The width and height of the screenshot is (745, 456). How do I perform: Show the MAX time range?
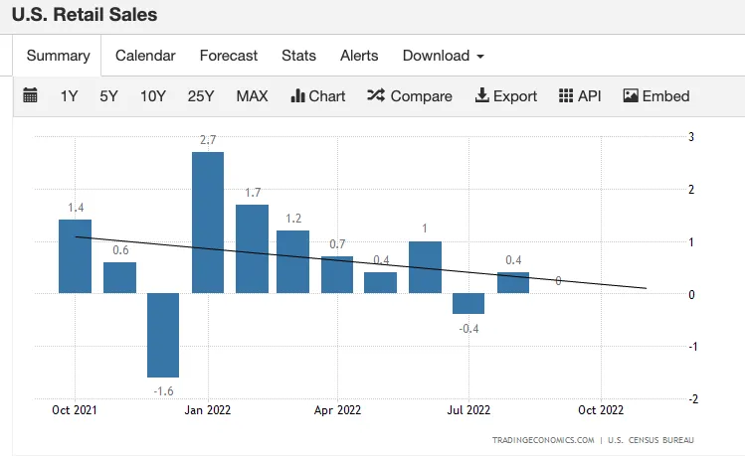tap(253, 96)
